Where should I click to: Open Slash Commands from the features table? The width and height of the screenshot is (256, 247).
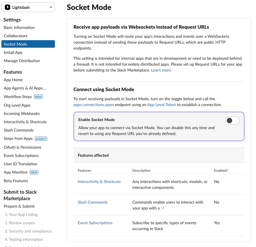point(92,202)
